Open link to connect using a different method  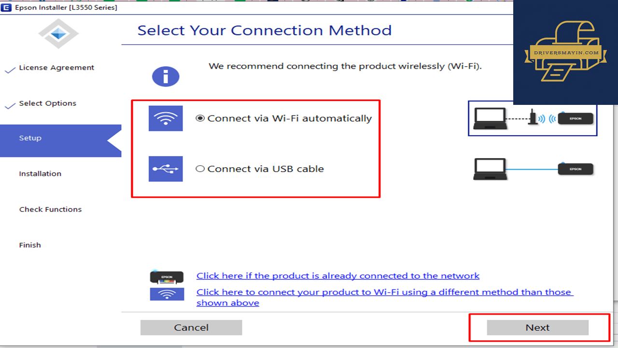[385, 297]
